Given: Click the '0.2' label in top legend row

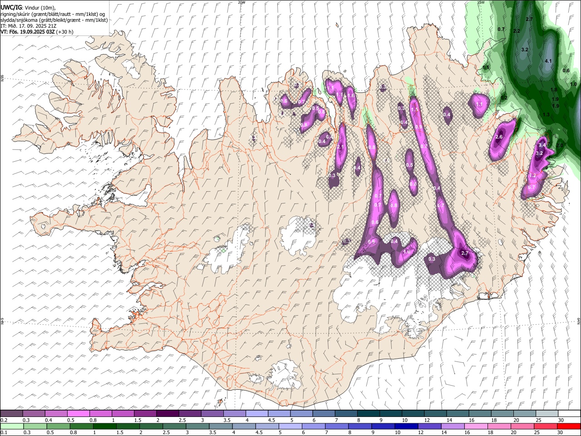Looking at the screenshot, I should coord(4,420).
